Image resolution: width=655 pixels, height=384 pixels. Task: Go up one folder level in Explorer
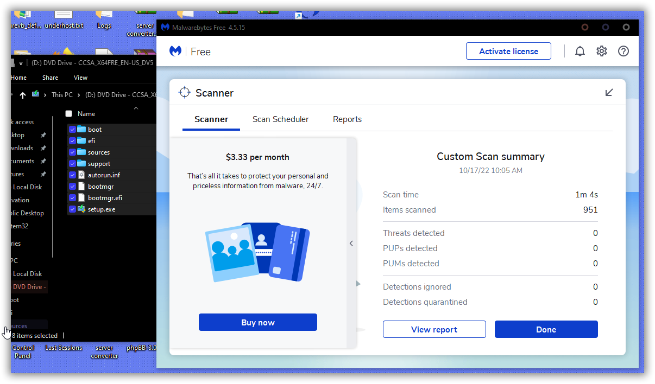(x=22, y=95)
